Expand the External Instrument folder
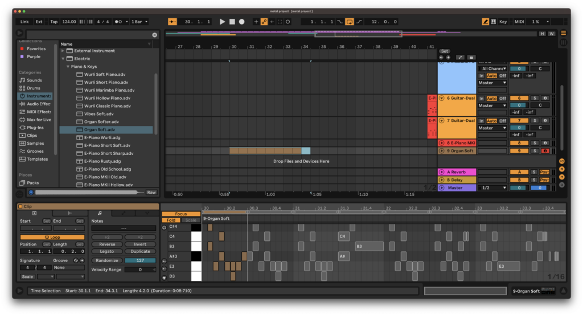 tap(63, 51)
